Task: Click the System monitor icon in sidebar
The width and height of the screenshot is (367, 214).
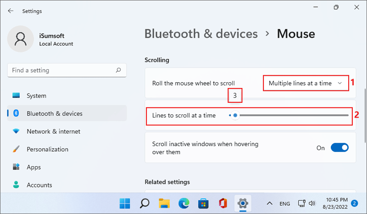Action: point(16,96)
